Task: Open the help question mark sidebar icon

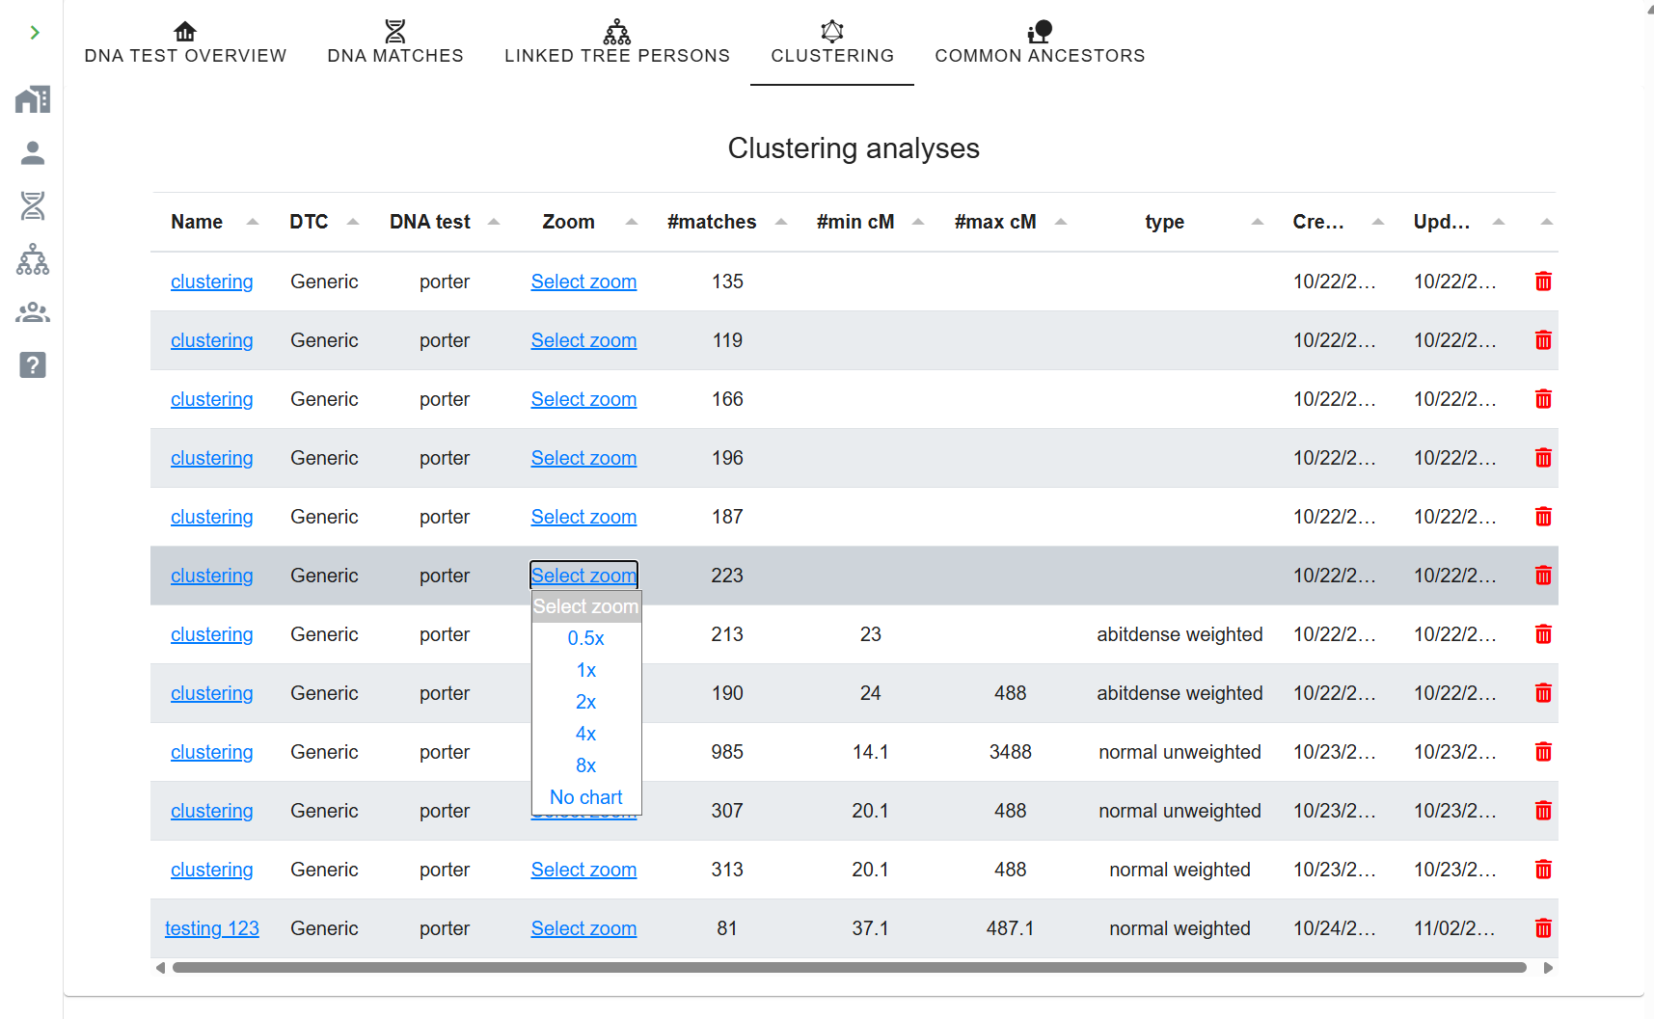Action: pos(33,365)
